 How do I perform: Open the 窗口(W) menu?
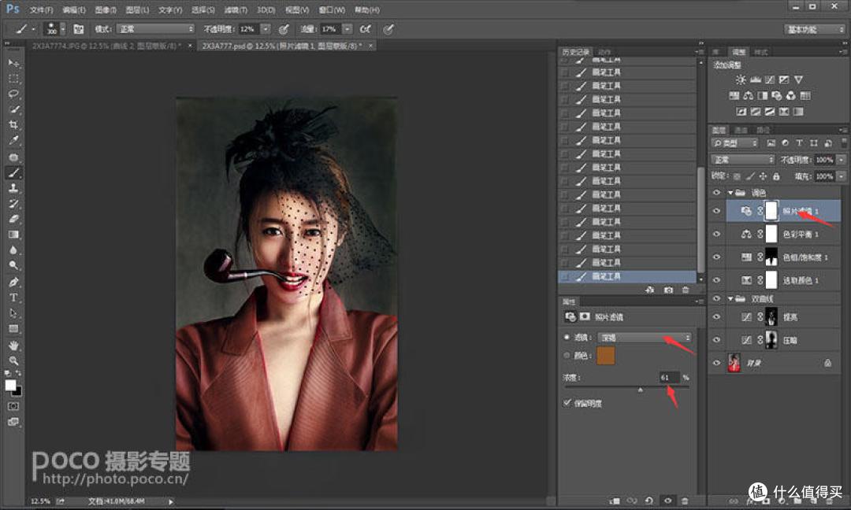pyautogui.click(x=332, y=9)
